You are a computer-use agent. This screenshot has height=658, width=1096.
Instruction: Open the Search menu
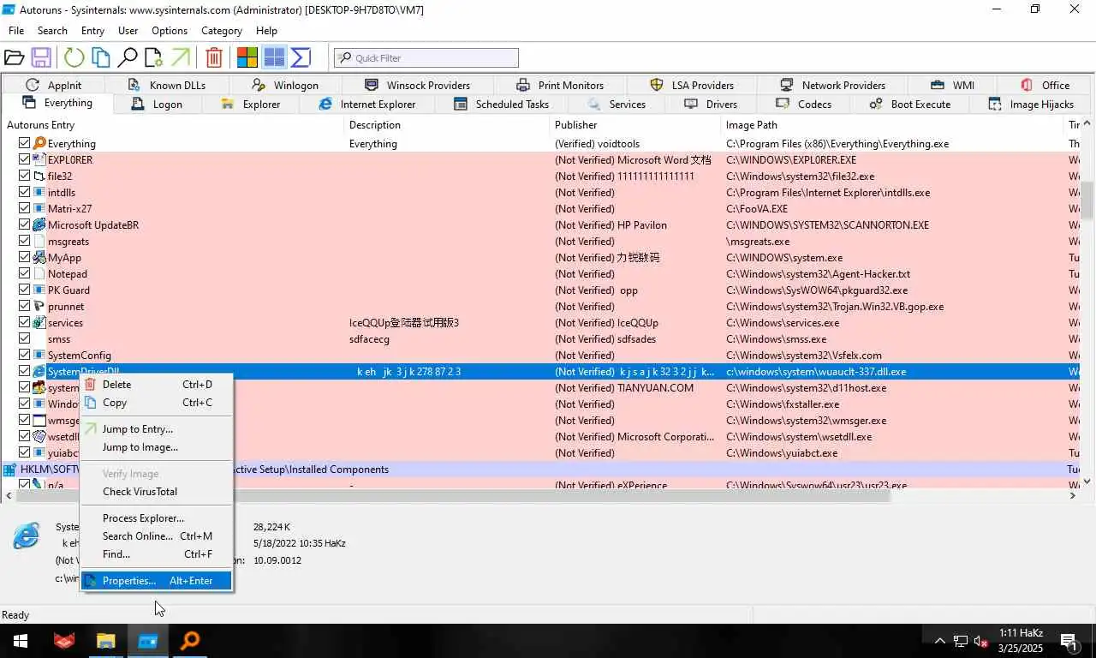52,30
